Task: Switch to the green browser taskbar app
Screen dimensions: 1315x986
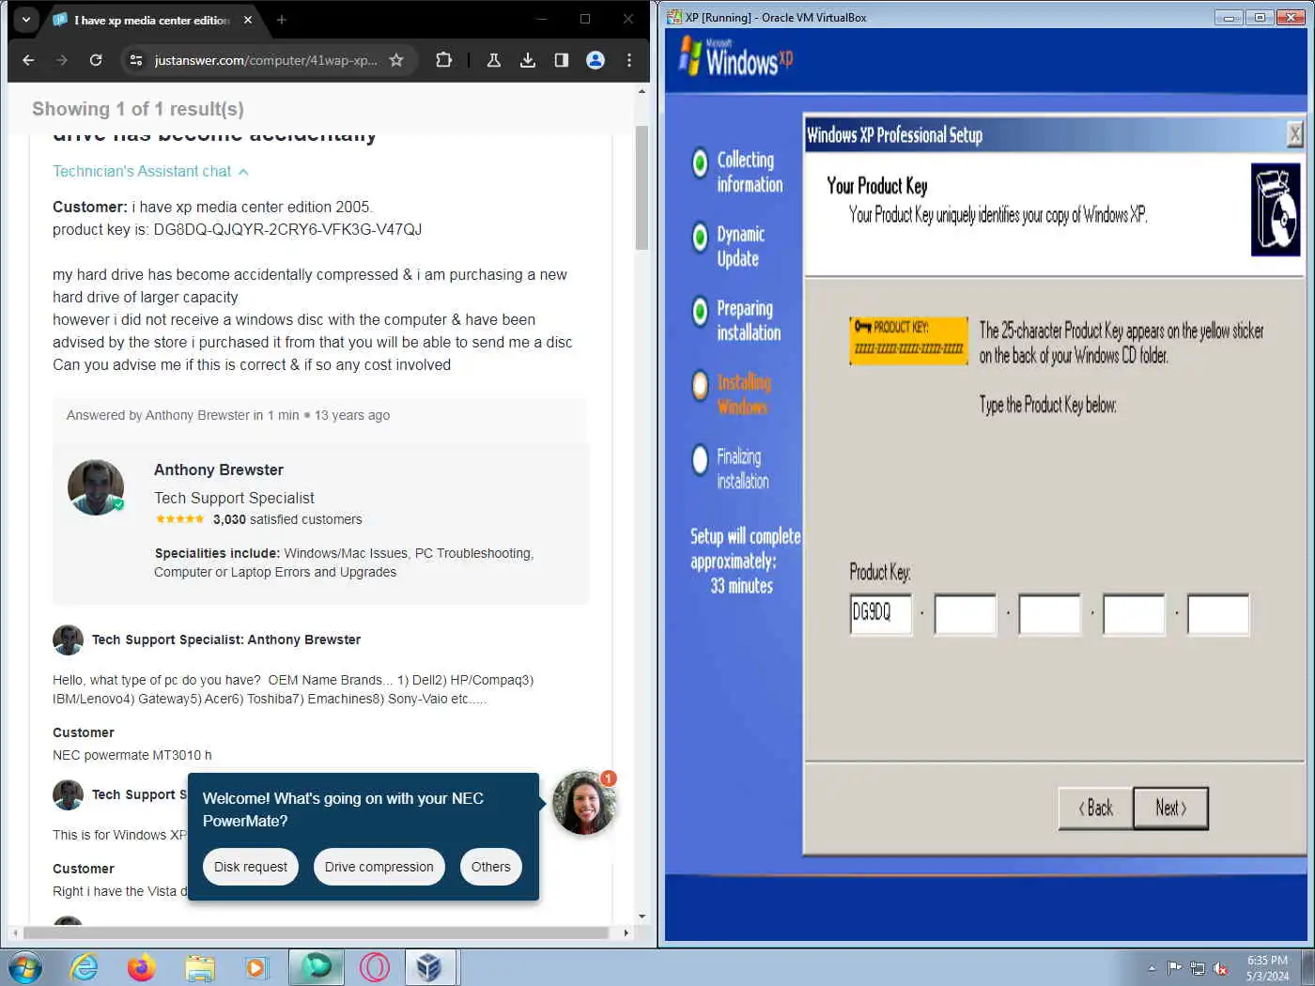Action: coord(317,967)
